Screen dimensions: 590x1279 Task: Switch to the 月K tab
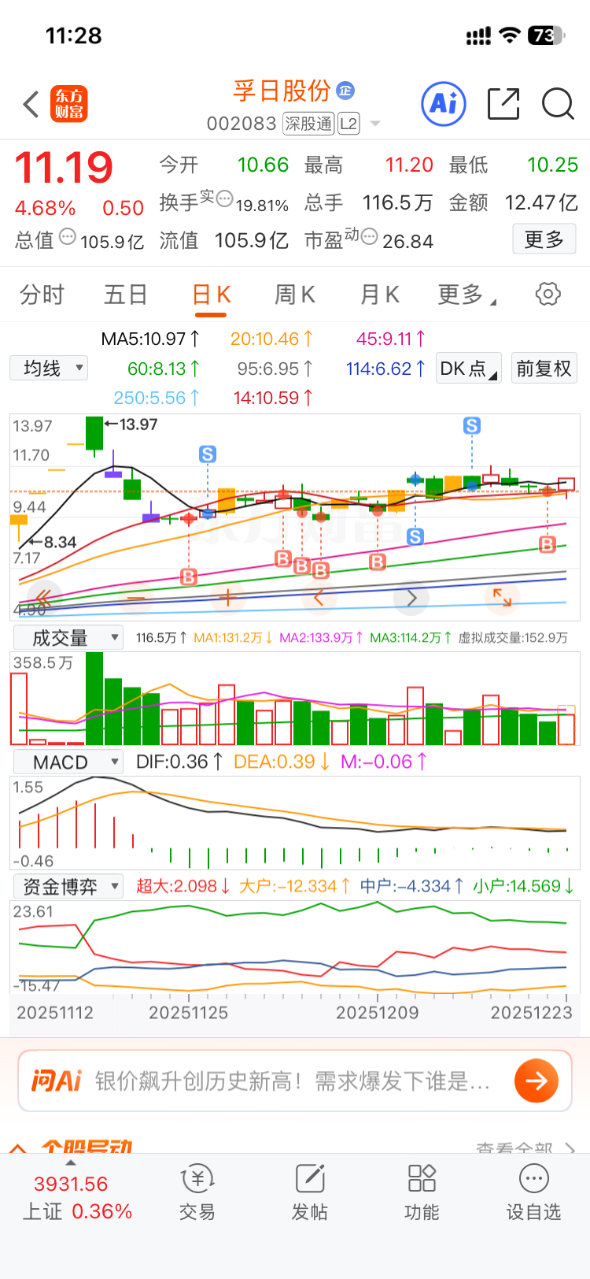380,295
